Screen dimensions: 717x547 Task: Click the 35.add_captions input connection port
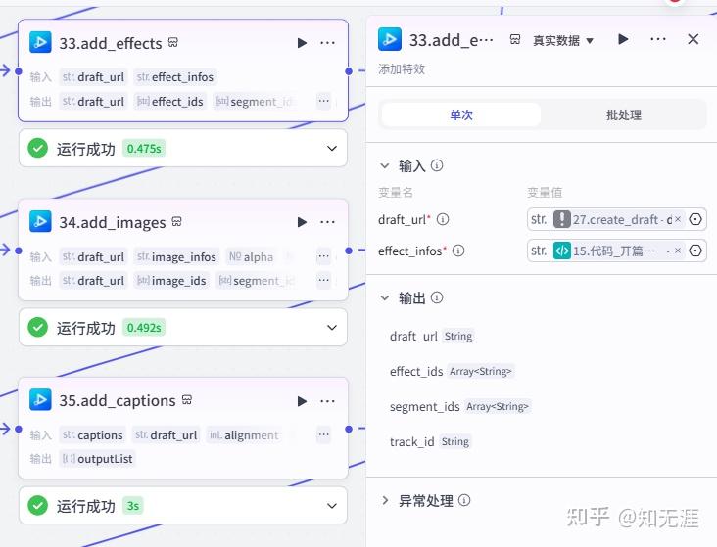19,429
